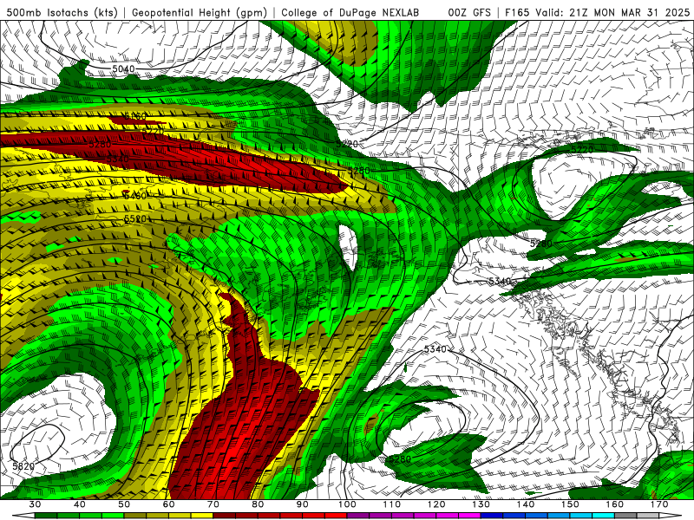This screenshot has width=694, height=520.
Task: Click the 5040 height contour label
Action: tap(123, 69)
